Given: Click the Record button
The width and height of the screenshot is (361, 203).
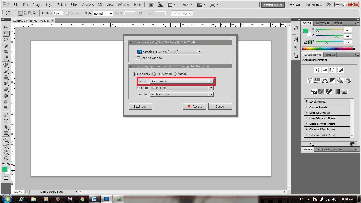Looking at the screenshot, I should click(x=195, y=107).
